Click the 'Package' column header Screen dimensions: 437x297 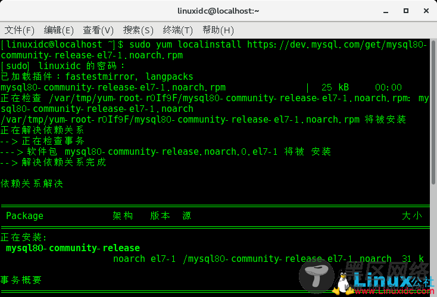(x=24, y=216)
